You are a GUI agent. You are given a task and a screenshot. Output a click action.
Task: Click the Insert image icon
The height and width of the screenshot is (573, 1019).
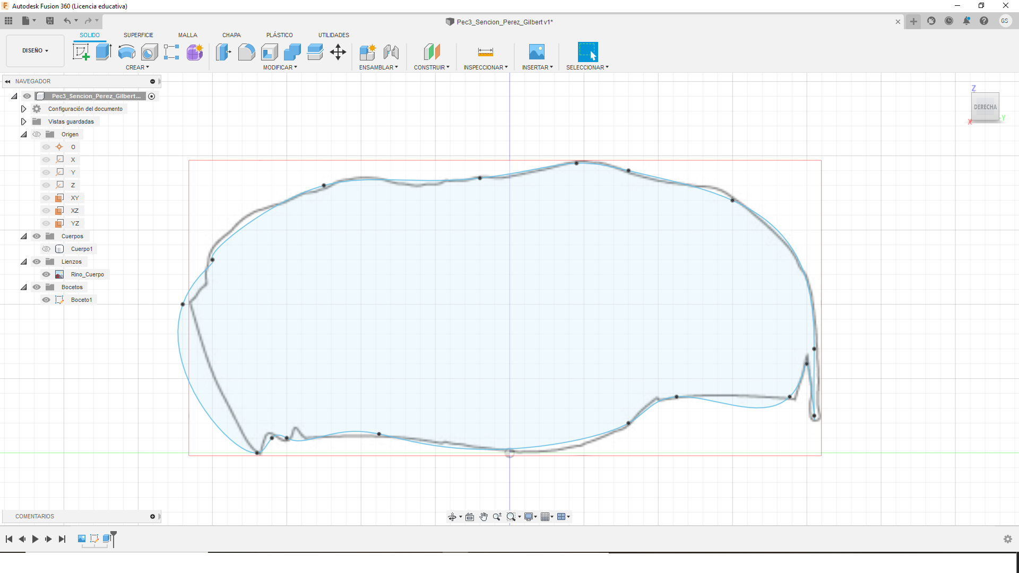(x=537, y=52)
